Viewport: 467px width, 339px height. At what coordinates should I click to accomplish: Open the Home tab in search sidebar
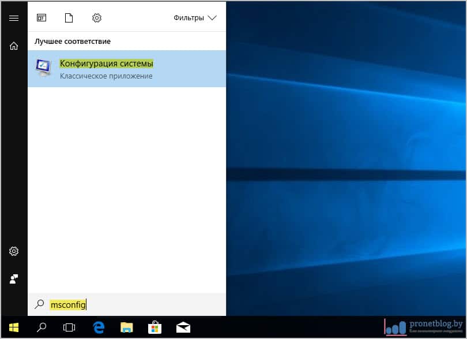tap(14, 46)
